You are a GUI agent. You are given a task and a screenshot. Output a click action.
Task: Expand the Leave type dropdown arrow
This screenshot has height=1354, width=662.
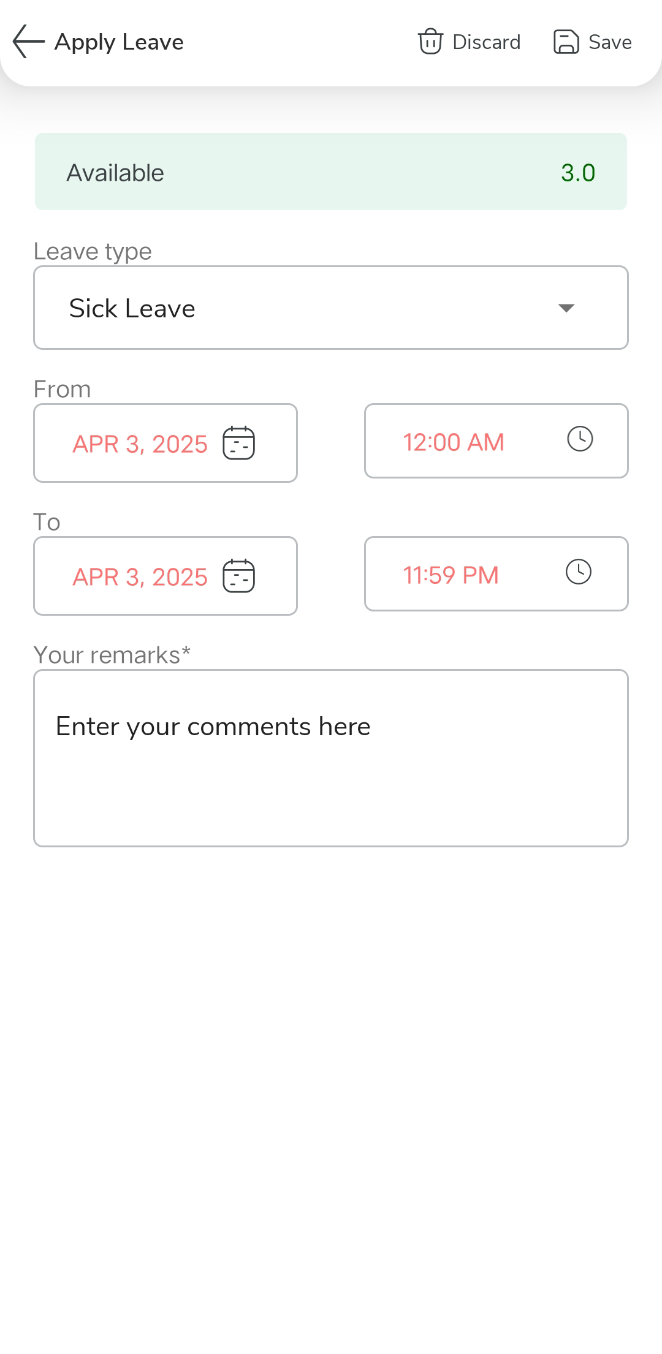tap(566, 308)
